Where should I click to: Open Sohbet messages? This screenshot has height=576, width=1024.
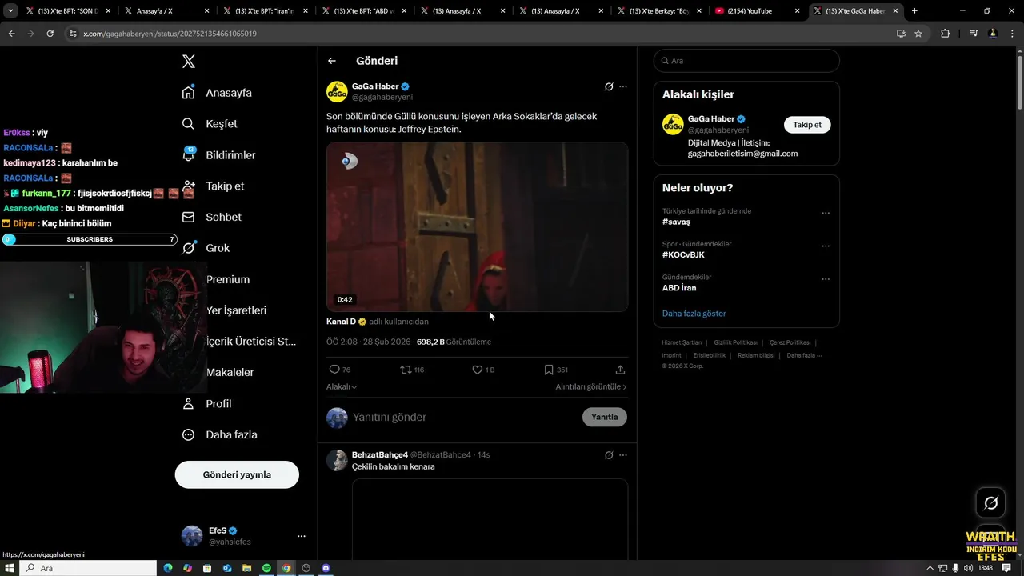(x=212, y=218)
